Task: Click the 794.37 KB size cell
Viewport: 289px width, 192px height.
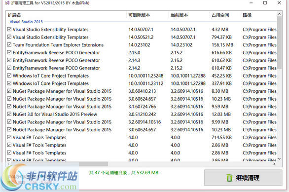Action: click(x=221, y=37)
